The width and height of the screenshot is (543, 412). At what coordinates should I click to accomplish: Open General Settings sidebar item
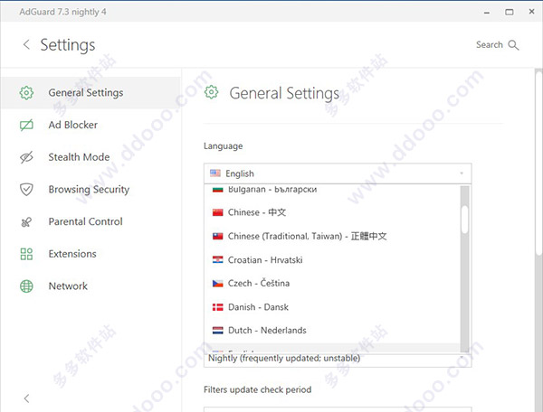(90, 93)
